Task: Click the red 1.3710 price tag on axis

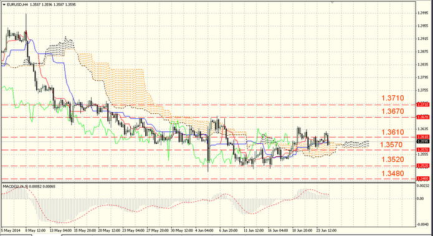Action: [423, 105]
